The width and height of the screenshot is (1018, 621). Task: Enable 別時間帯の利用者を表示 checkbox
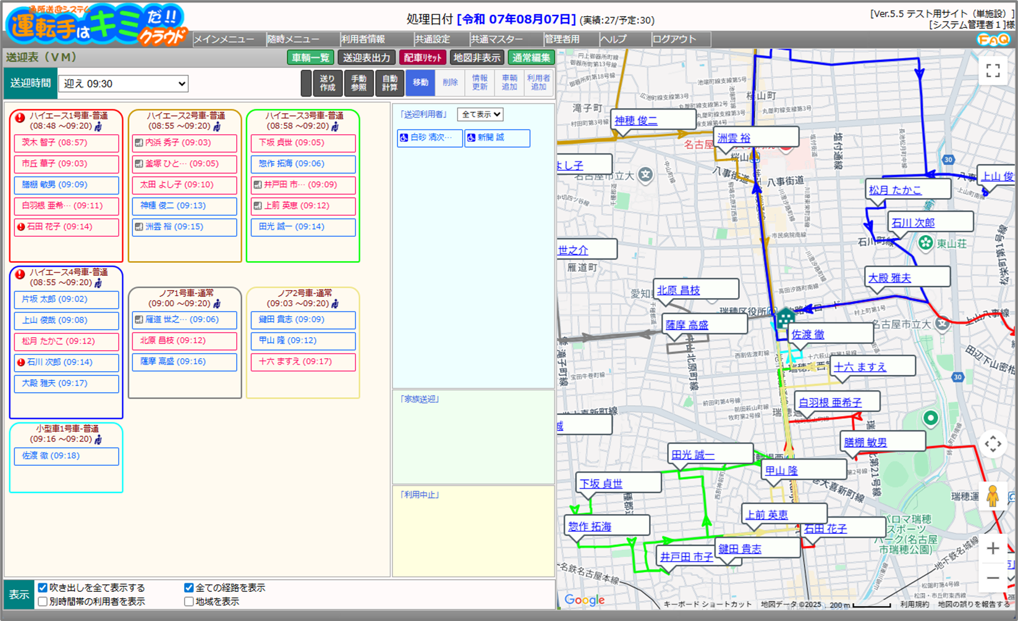tap(43, 601)
